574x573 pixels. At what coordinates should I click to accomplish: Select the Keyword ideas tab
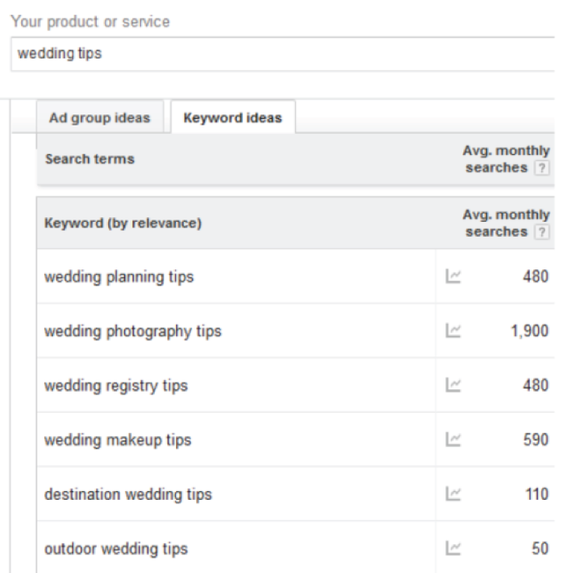[x=232, y=118]
